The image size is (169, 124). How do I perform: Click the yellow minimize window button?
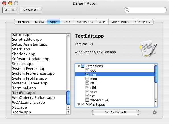click(10, 3)
